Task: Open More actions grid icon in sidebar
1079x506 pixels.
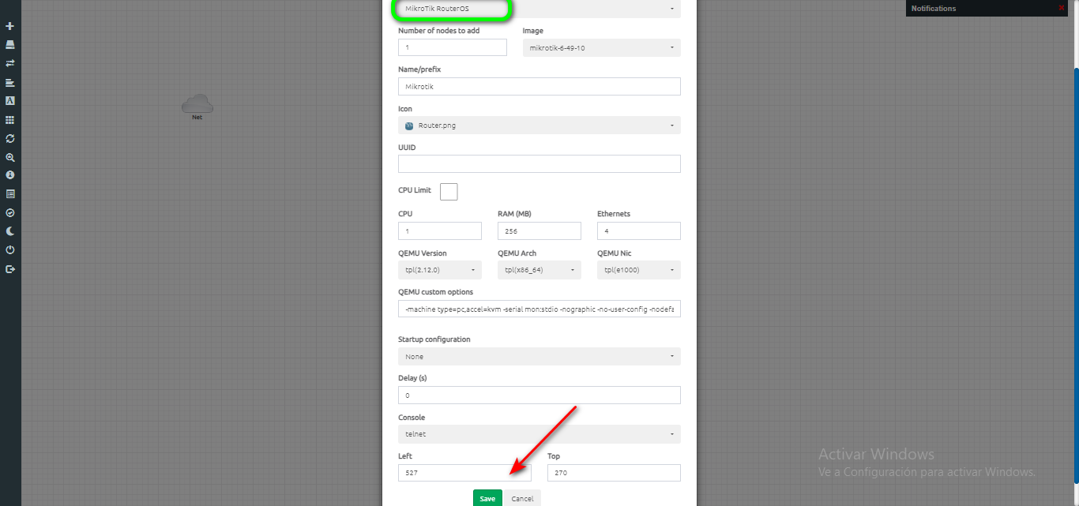Action: coord(10,120)
